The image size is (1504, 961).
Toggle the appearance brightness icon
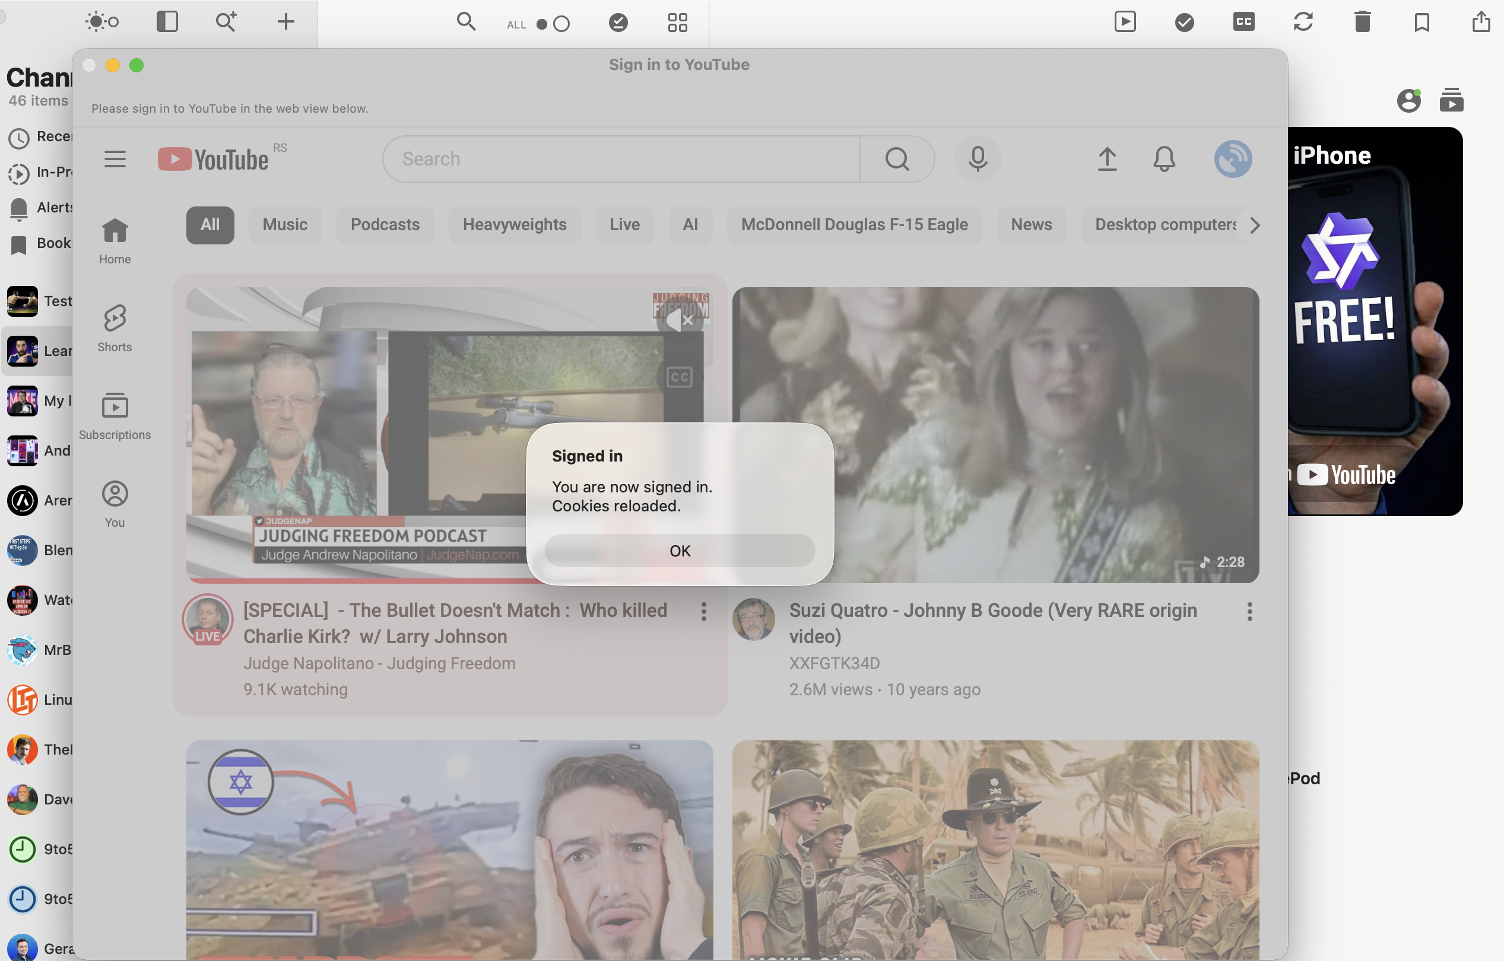pos(102,22)
